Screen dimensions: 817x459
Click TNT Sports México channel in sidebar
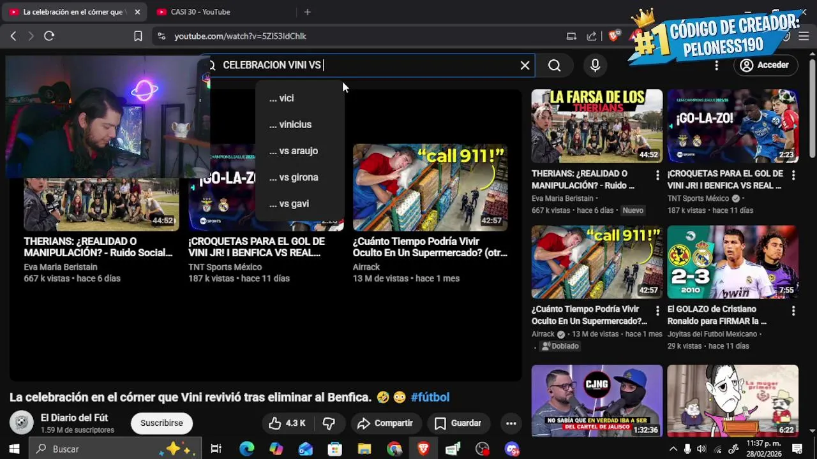point(698,198)
